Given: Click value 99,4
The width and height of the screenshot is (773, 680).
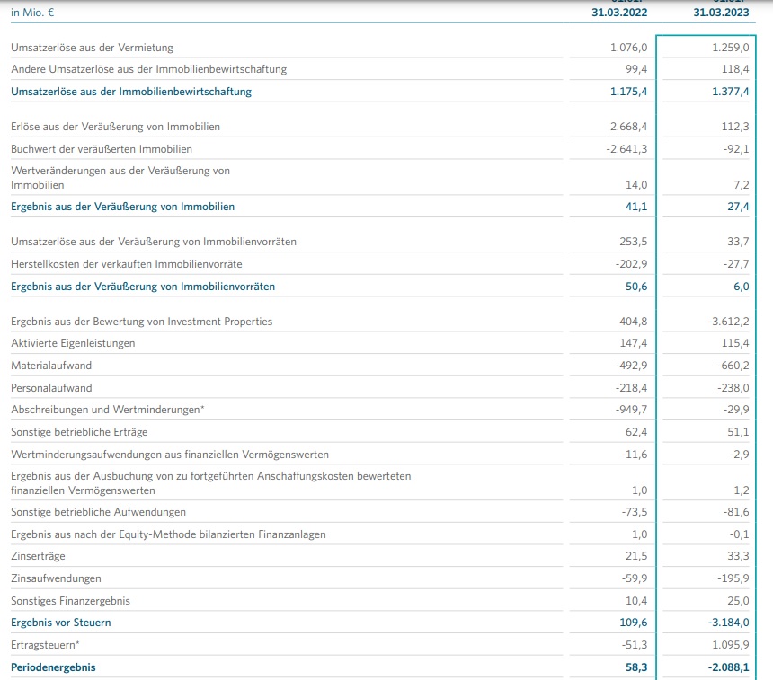Looking at the screenshot, I should tap(636, 69).
